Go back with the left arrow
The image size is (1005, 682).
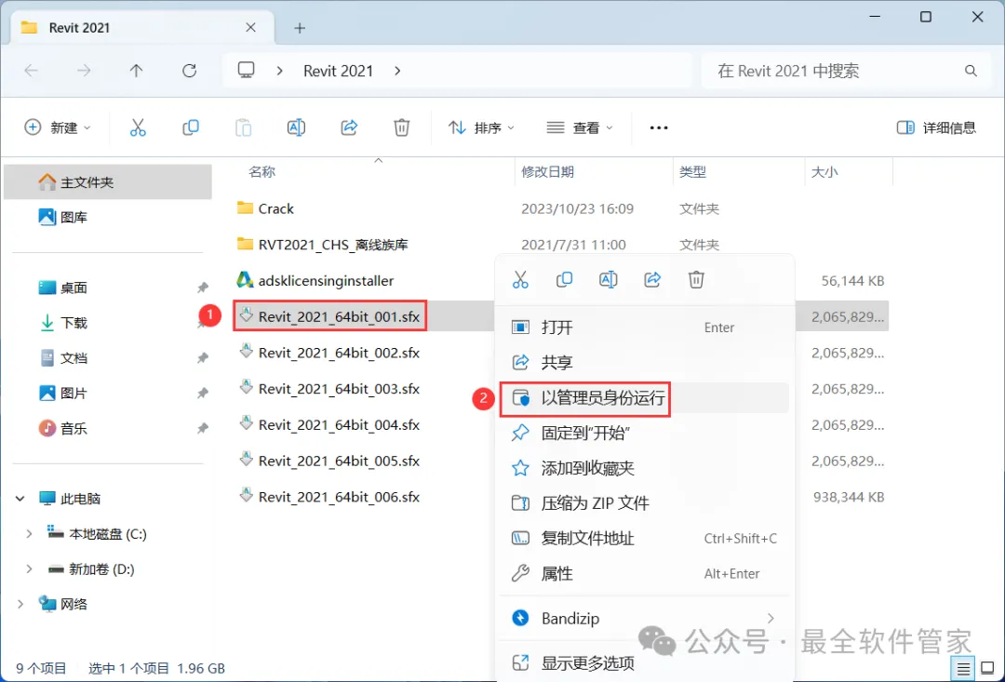click(31, 71)
